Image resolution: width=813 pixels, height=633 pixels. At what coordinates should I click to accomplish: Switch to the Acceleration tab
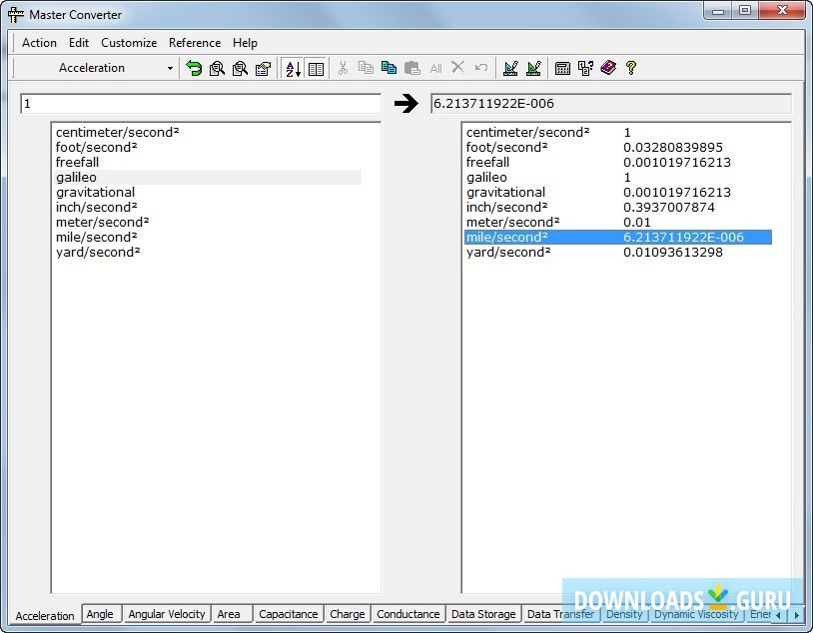[x=45, y=615]
